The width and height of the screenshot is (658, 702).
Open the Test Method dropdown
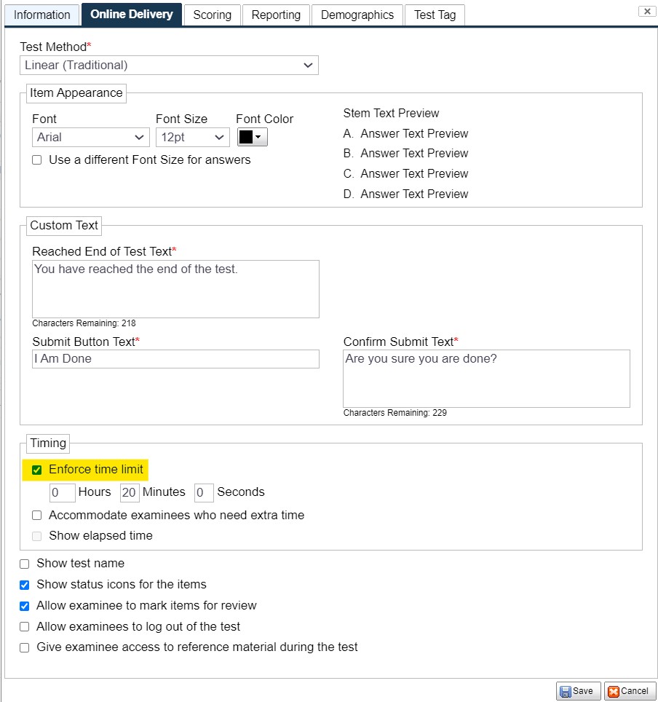(169, 66)
